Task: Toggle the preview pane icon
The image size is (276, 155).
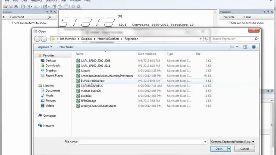Action: [x=245, y=47]
